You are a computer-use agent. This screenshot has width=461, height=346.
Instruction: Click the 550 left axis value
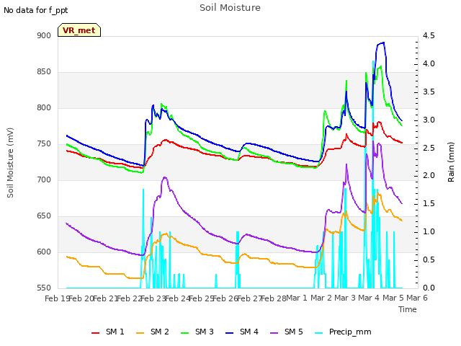point(44,288)
